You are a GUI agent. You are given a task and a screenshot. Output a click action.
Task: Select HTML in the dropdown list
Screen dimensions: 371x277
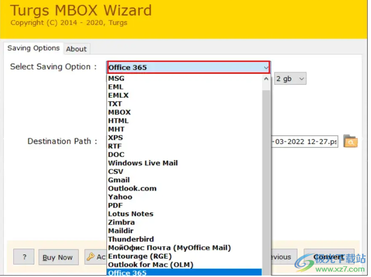click(185, 121)
